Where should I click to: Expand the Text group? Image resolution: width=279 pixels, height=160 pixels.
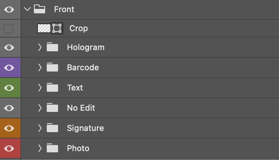point(40,88)
